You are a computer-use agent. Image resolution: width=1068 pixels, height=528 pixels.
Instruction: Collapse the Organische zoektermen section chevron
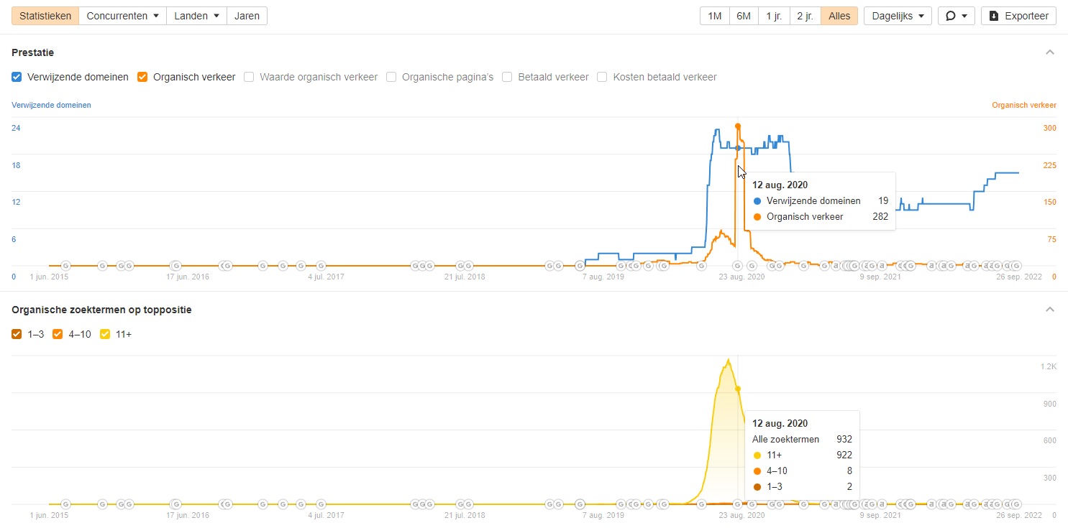1049,310
